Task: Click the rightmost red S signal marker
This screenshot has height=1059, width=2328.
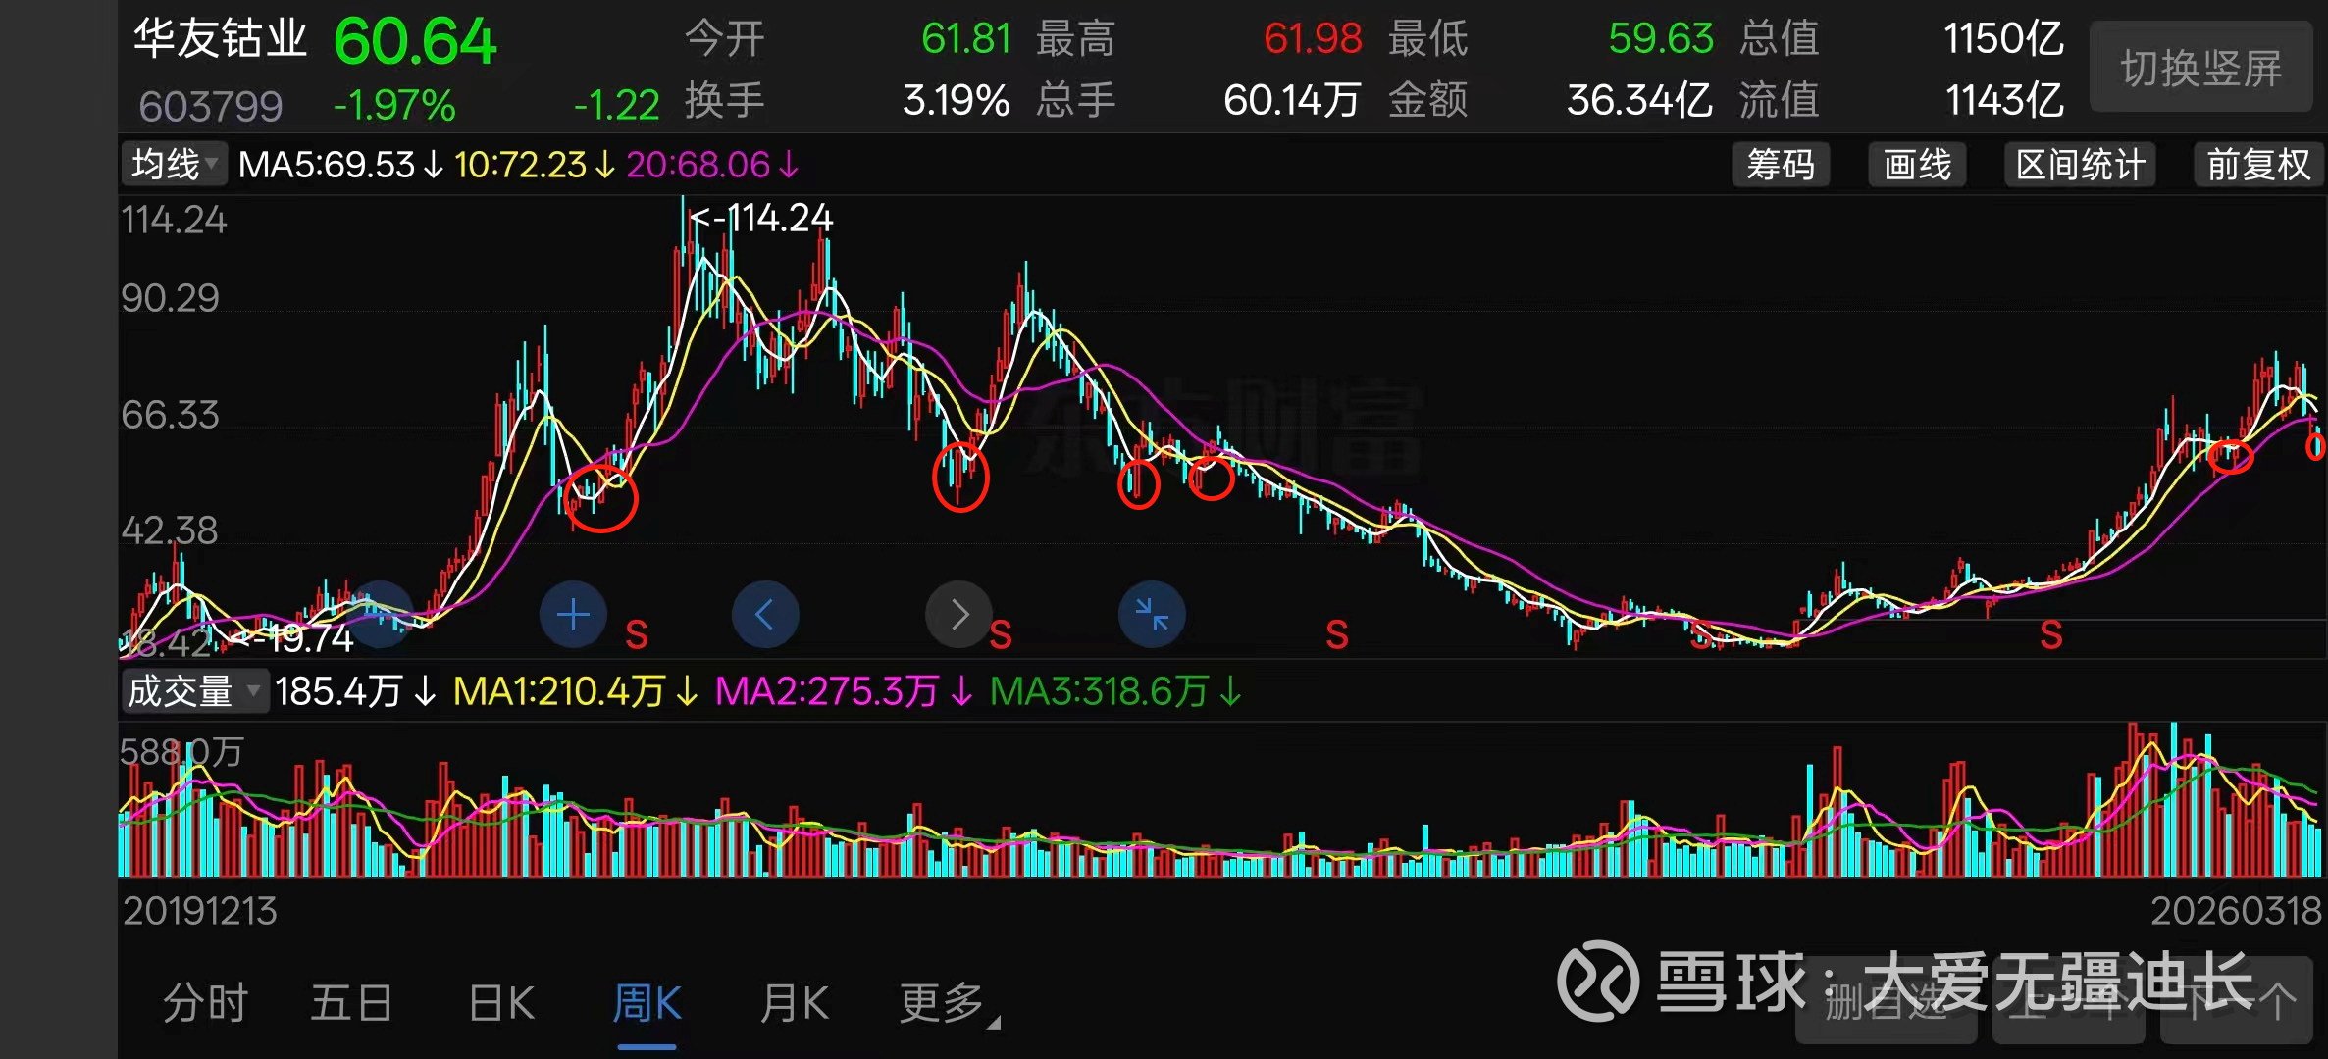Action: click(x=2050, y=635)
